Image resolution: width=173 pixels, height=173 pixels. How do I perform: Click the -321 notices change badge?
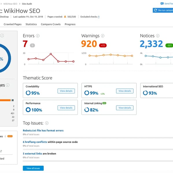(x=169, y=45)
